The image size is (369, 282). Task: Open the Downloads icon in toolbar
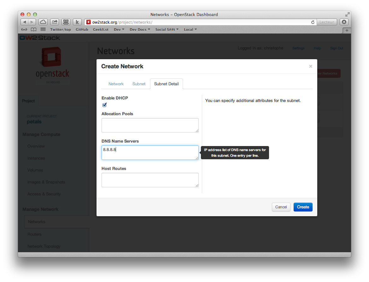344,22
